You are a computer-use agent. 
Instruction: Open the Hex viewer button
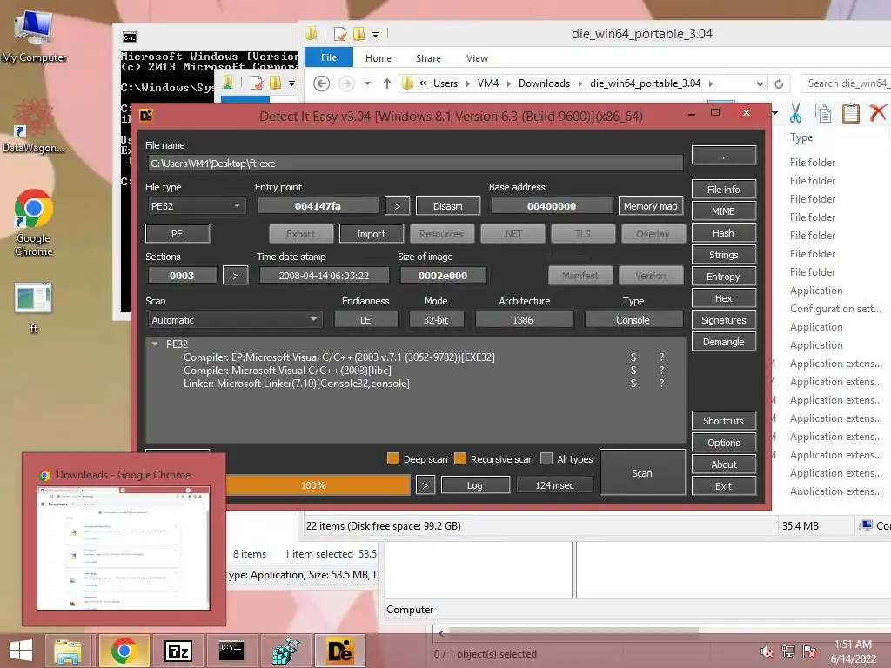point(723,298)
